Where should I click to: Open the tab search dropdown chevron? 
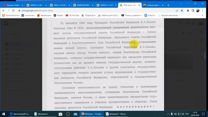coord(181,4)
